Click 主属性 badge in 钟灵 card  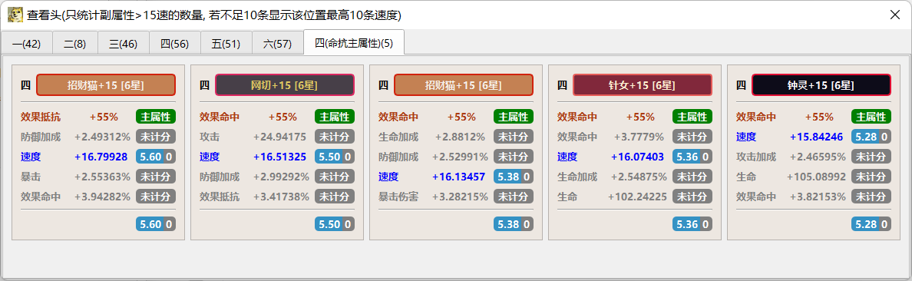tap(871, 117)
